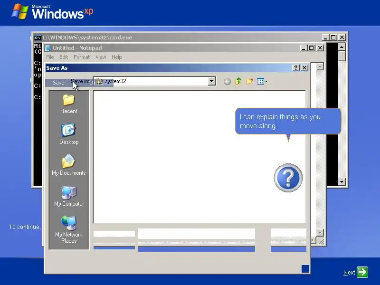Close the Untitled Notepad window
This screenshot has width=380, height=285.
[x=320, y=48]
